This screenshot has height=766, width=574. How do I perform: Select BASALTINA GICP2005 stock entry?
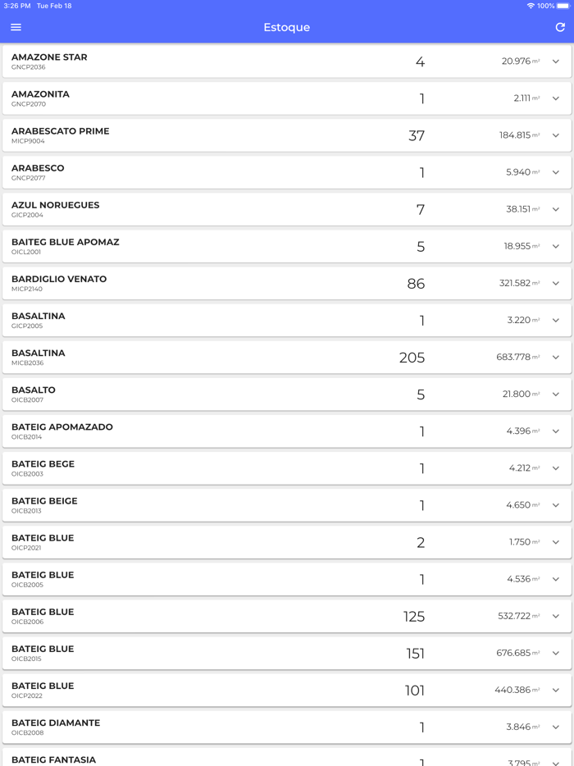[x=39, y=320]
